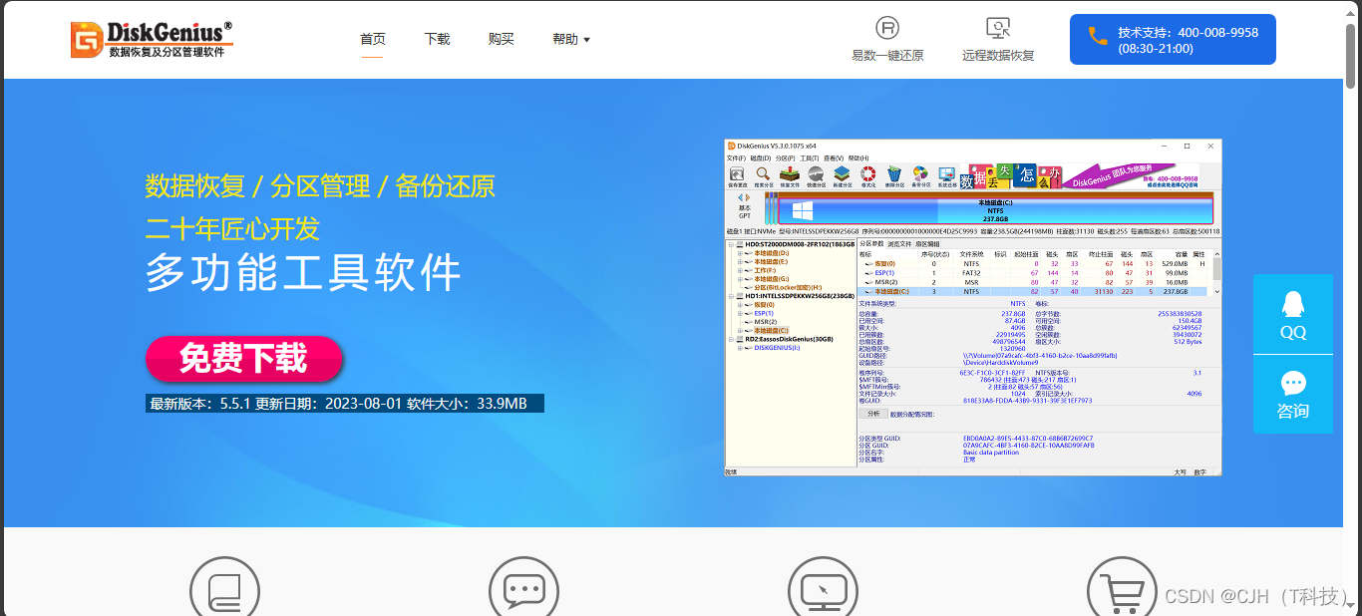Image resolution: width=1362 pixels, height=616 pixels.
Task: Expand the 工作(F:) tree node
Action: point(740,270)
